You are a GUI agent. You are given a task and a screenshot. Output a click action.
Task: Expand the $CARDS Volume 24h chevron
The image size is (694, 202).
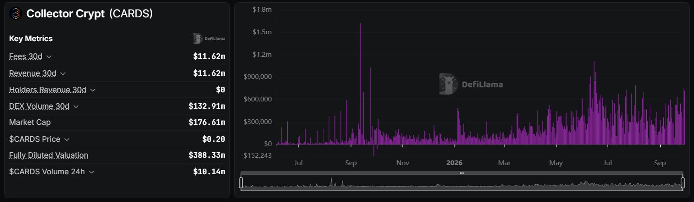click(x=92, y=172)
